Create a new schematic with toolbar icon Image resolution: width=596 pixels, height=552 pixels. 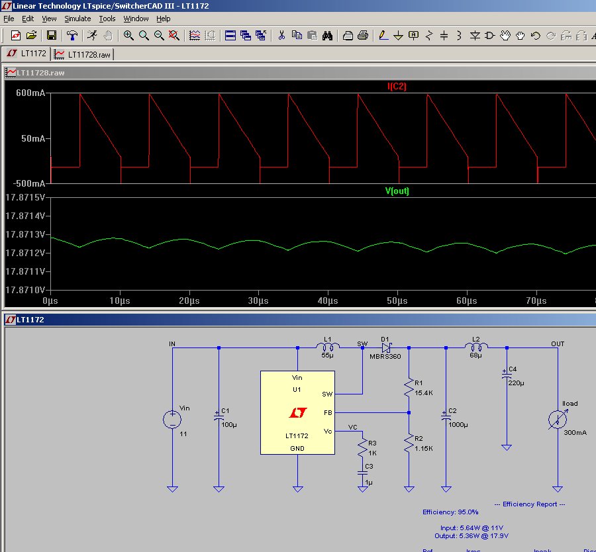pyautogui.click(x=16, y=35)
